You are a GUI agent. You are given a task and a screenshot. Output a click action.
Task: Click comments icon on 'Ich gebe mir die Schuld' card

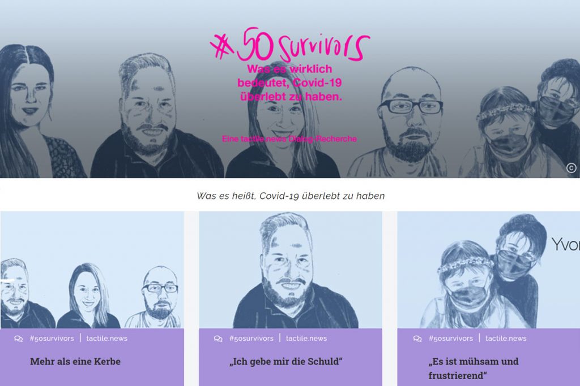[218, 339]
